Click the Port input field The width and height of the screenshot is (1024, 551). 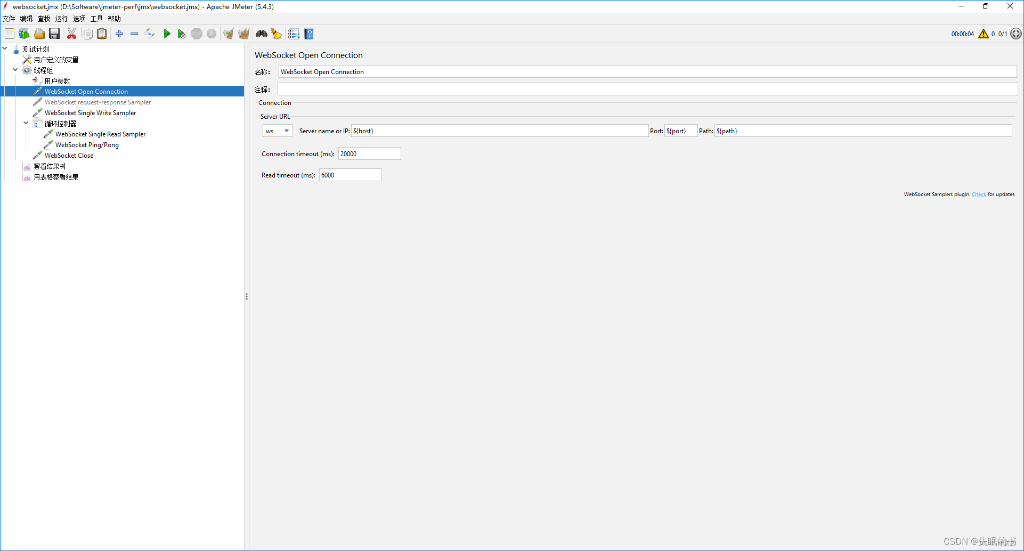[681, 131]
